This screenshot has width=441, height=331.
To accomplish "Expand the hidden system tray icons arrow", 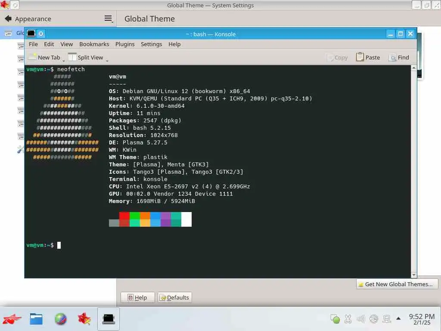I will click(398, 319).
